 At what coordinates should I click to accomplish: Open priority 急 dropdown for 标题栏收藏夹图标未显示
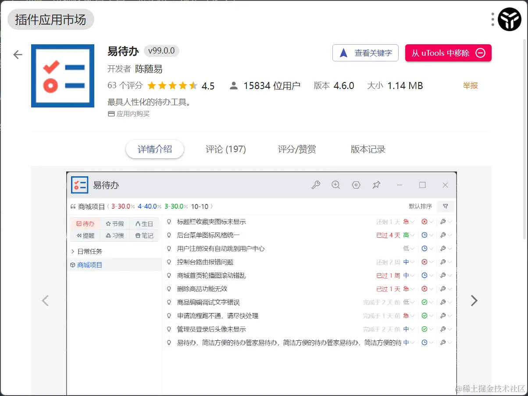pyautogui.click(x=409, y=222)
